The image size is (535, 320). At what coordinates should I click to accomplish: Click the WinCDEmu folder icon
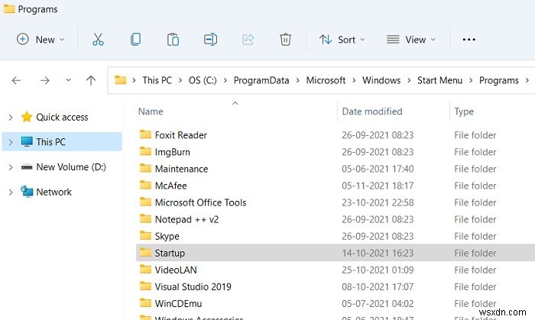pyautogui.click(x=145, y=303)
